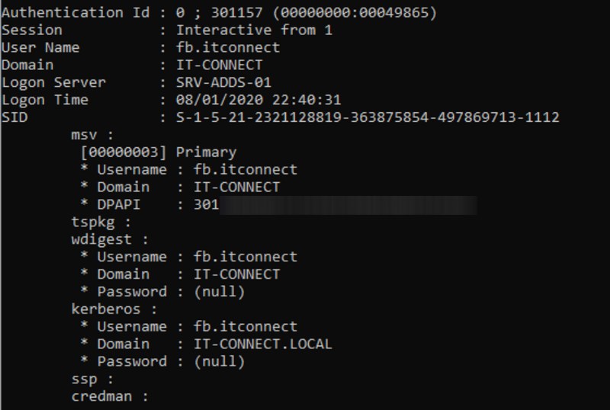Select the kerberos domain IT-CONNECT.LOCAL

263,344
